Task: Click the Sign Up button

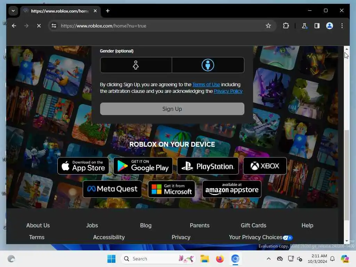Action: pos(172,109)
